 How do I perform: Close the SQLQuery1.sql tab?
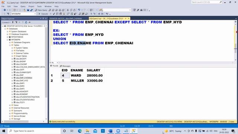click(x=129, y=19)
